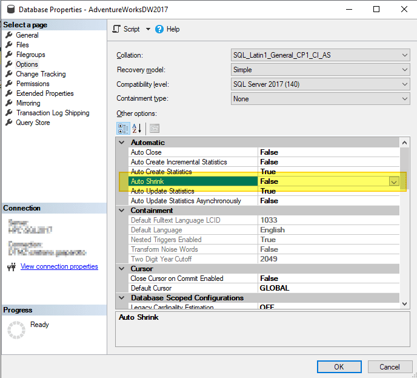Select the Nested Triggers Enabled row

tap(264, 240)
